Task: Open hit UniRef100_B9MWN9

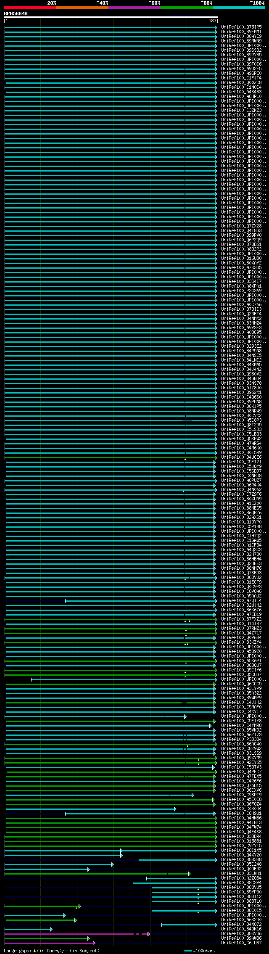Action: 241,41
